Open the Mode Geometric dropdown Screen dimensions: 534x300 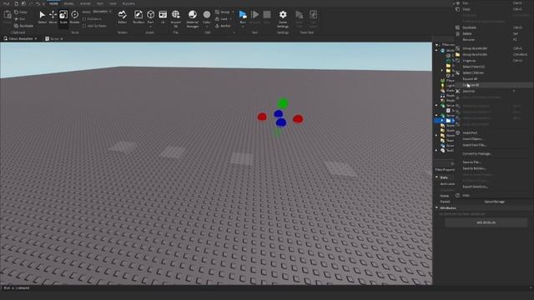tap(102, 12)
